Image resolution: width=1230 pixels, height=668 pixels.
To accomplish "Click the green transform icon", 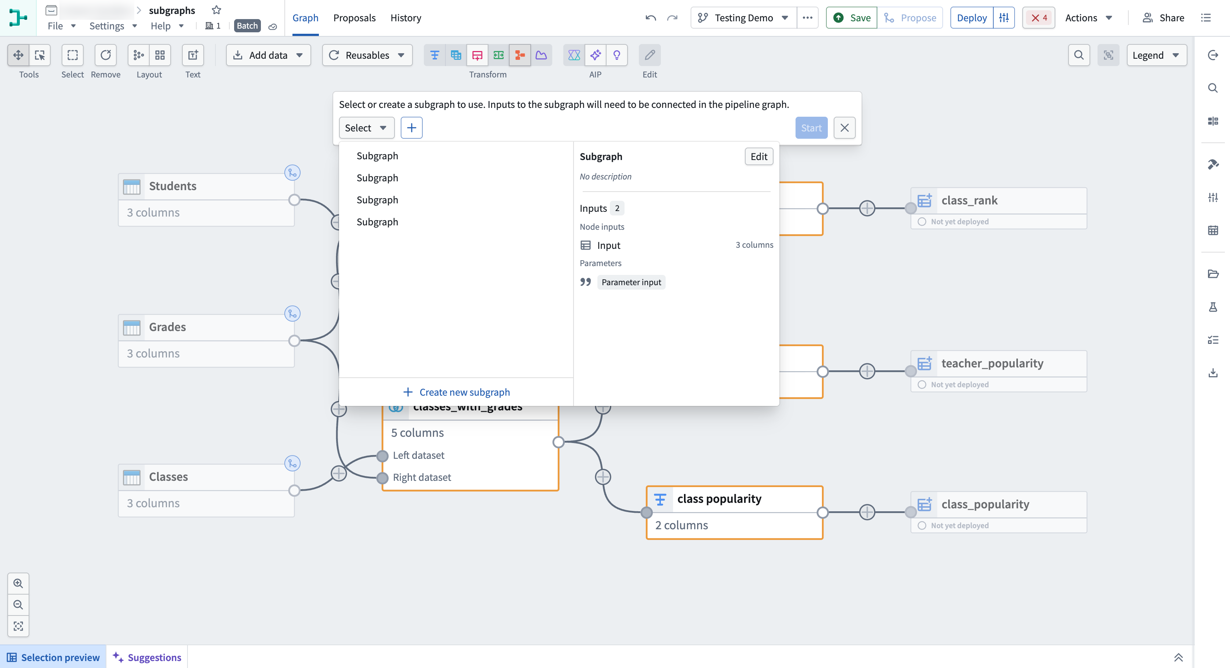I will point(498,55).
